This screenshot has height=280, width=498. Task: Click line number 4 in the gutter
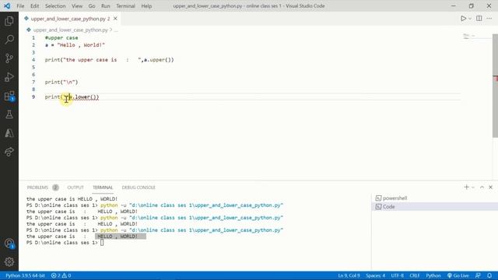[x=33, y=60]
